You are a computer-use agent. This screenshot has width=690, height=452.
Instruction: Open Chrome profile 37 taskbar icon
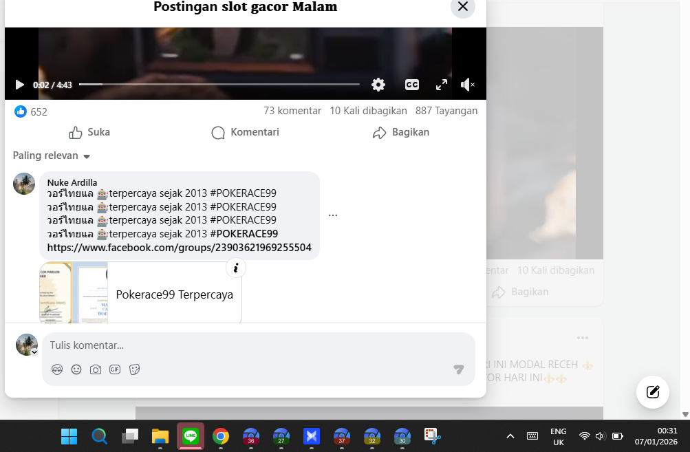point(342,436)
